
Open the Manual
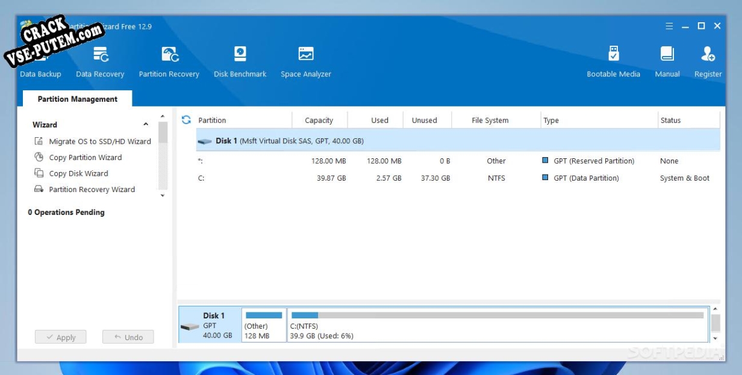click(667, 62)
